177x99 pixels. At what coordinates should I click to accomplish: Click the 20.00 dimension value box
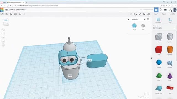70,76
